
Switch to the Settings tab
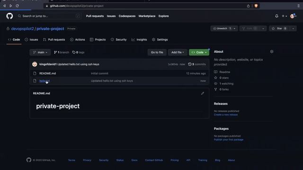pos(160,40)
